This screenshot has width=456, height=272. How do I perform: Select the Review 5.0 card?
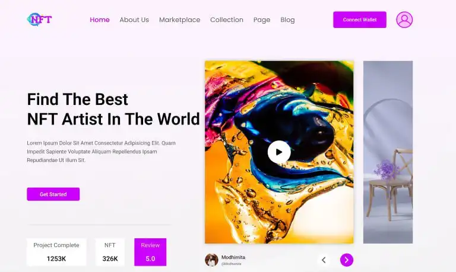[150, 252]
